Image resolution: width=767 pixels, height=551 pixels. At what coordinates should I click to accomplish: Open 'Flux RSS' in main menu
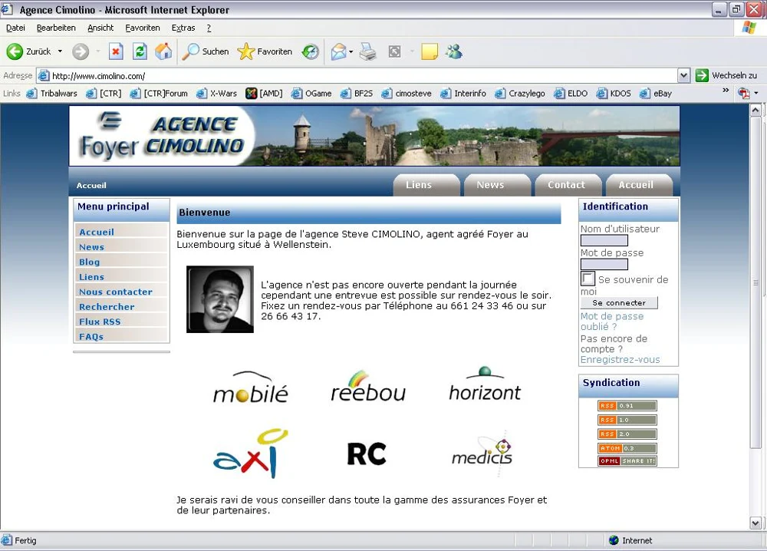pos(121,322)
